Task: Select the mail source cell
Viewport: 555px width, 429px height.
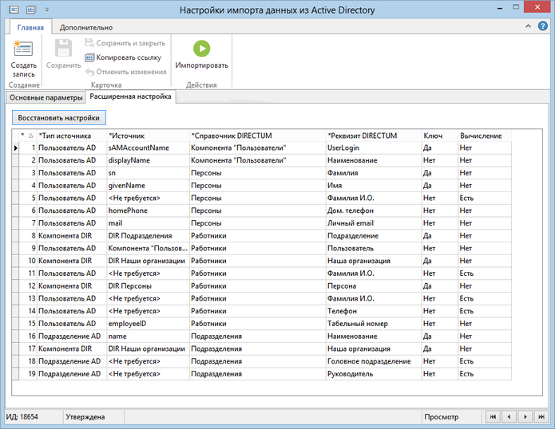Action: (148, 223)
